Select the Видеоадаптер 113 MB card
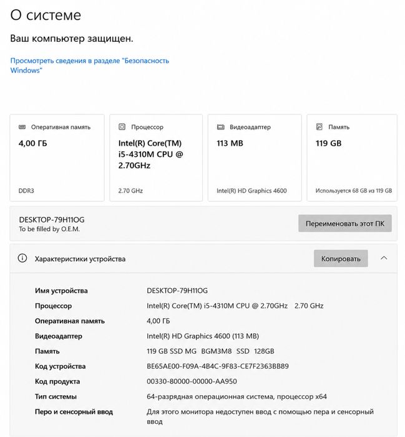The width and height of the screenshot is (405, 437). (255, 158)
